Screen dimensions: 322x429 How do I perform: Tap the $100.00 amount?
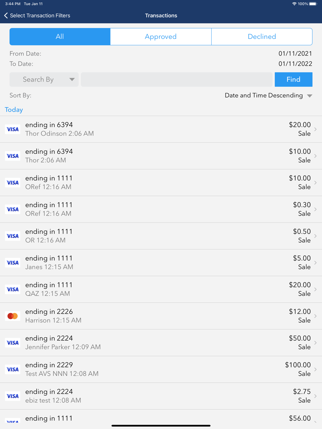click(298, 365)
